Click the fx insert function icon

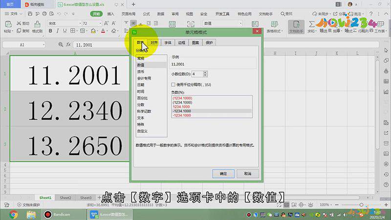[68, 44]
